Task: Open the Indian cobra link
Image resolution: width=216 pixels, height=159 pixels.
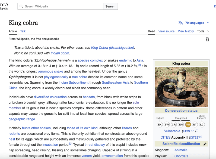Action: click(x=60, y=53)
